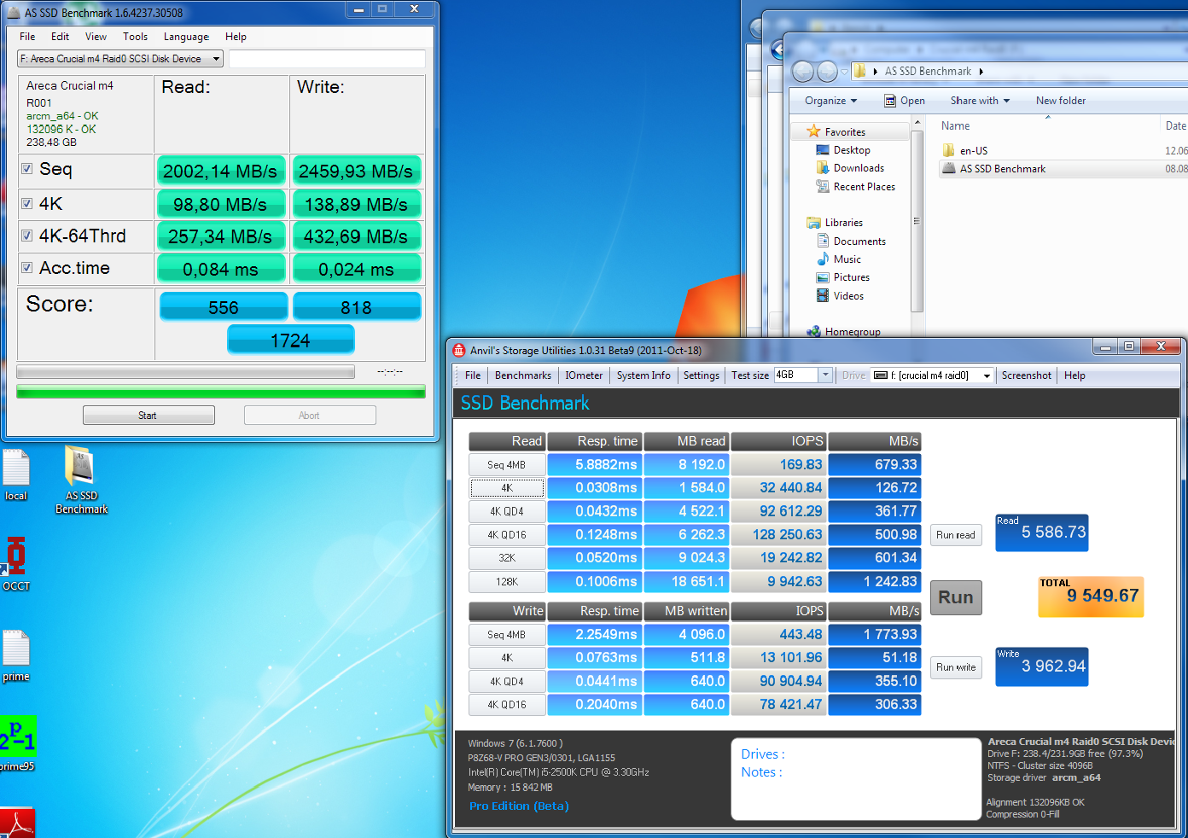1188x838 pixels.
Task: Click Pro Edition (Beta) link
Action: click(519, 806)
